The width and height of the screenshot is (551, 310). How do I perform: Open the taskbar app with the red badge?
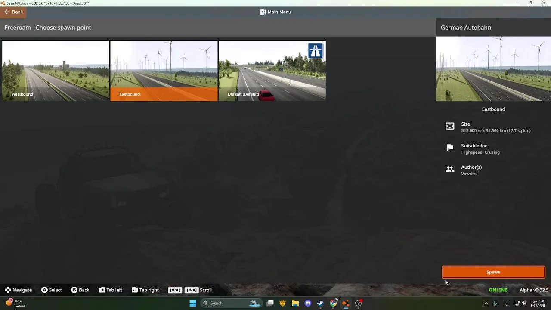point(359,303)
